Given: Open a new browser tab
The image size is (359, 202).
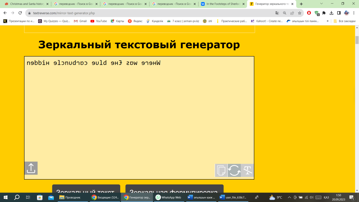Looking at the screenshot, I should coord(301,4).
